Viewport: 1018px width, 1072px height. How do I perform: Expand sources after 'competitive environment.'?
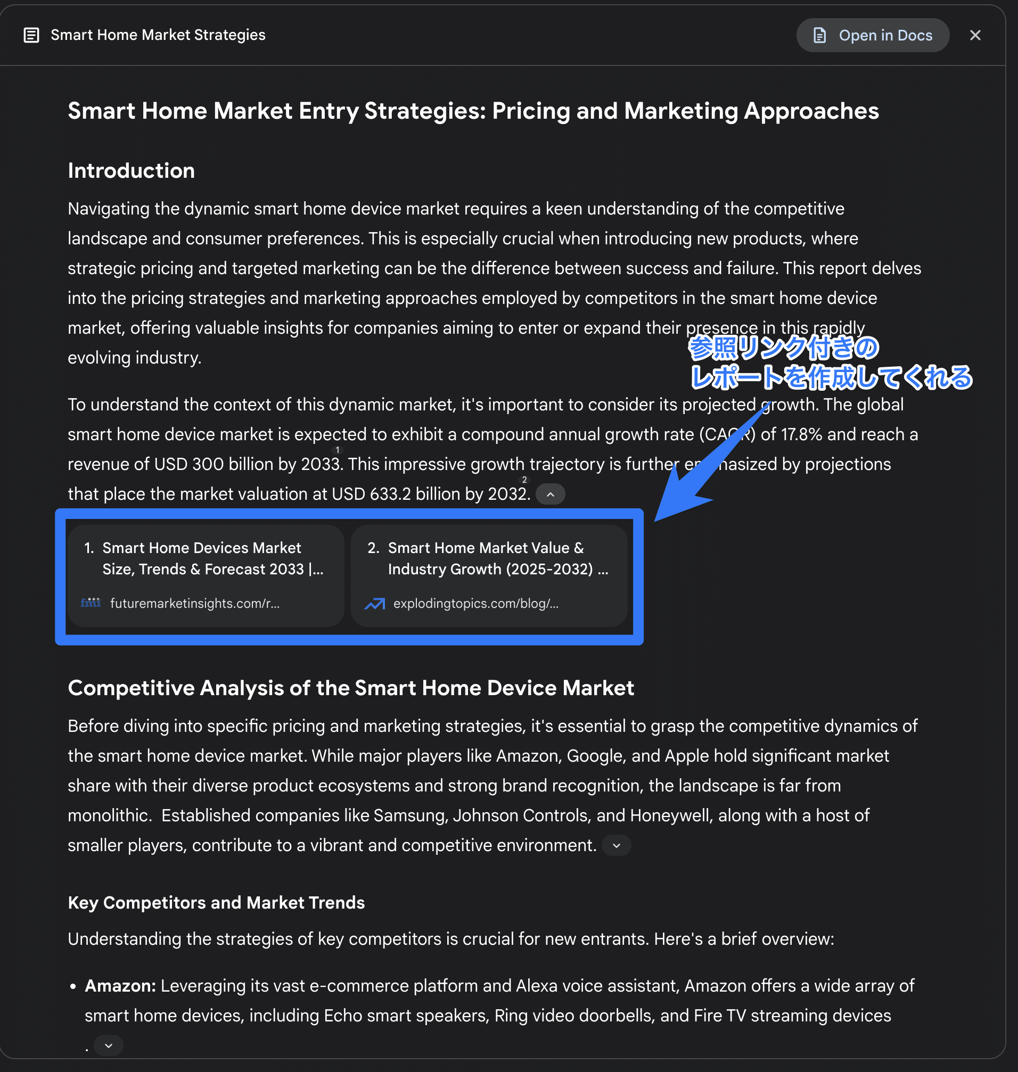pos(616,845)
